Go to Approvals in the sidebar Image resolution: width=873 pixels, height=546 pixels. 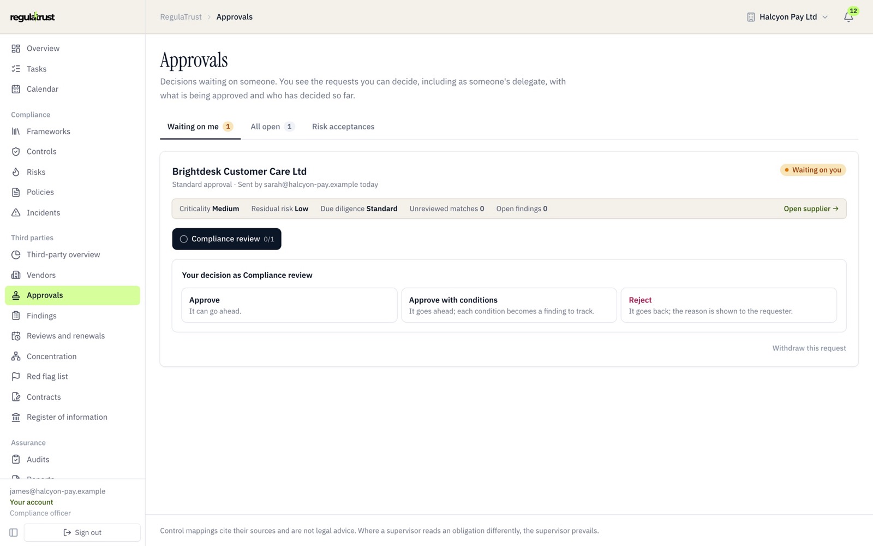click(x=73, y=295)
